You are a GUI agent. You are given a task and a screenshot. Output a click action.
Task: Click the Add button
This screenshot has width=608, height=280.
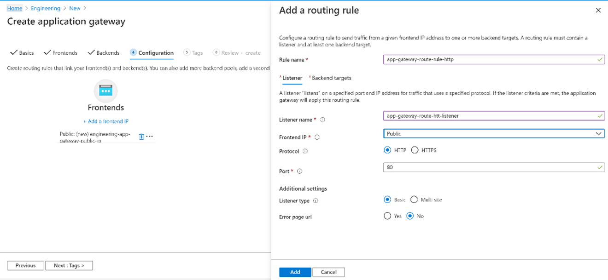295,272
